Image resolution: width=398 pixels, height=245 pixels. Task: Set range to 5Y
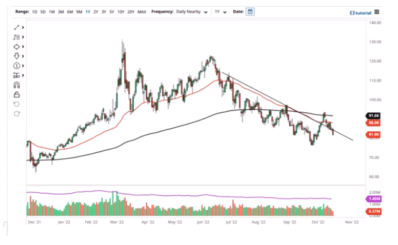[112, 12]
